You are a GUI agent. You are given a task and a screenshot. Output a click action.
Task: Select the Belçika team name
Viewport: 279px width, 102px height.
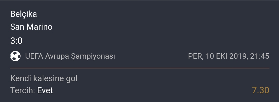coord(24,14)
